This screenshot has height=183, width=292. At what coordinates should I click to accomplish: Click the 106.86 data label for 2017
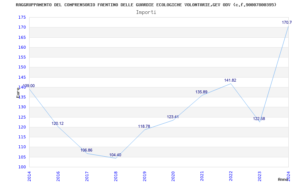pos(87,150)
